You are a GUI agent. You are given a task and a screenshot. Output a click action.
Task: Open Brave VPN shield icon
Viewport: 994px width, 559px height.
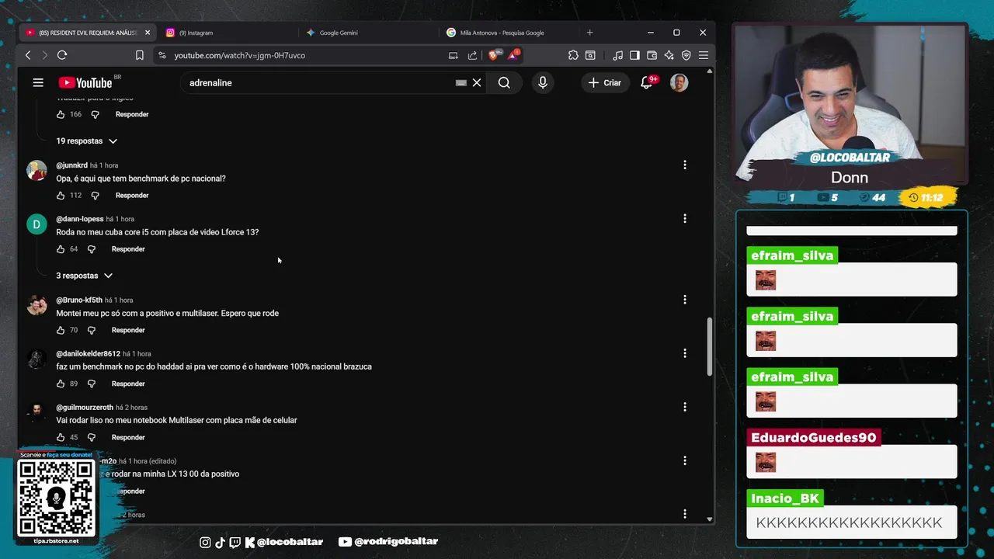click(686, 55)
